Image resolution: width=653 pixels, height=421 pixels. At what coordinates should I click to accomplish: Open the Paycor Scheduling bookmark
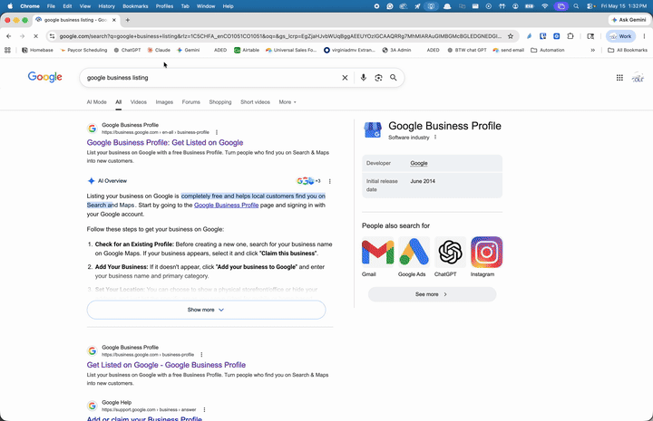coord(83,50)
